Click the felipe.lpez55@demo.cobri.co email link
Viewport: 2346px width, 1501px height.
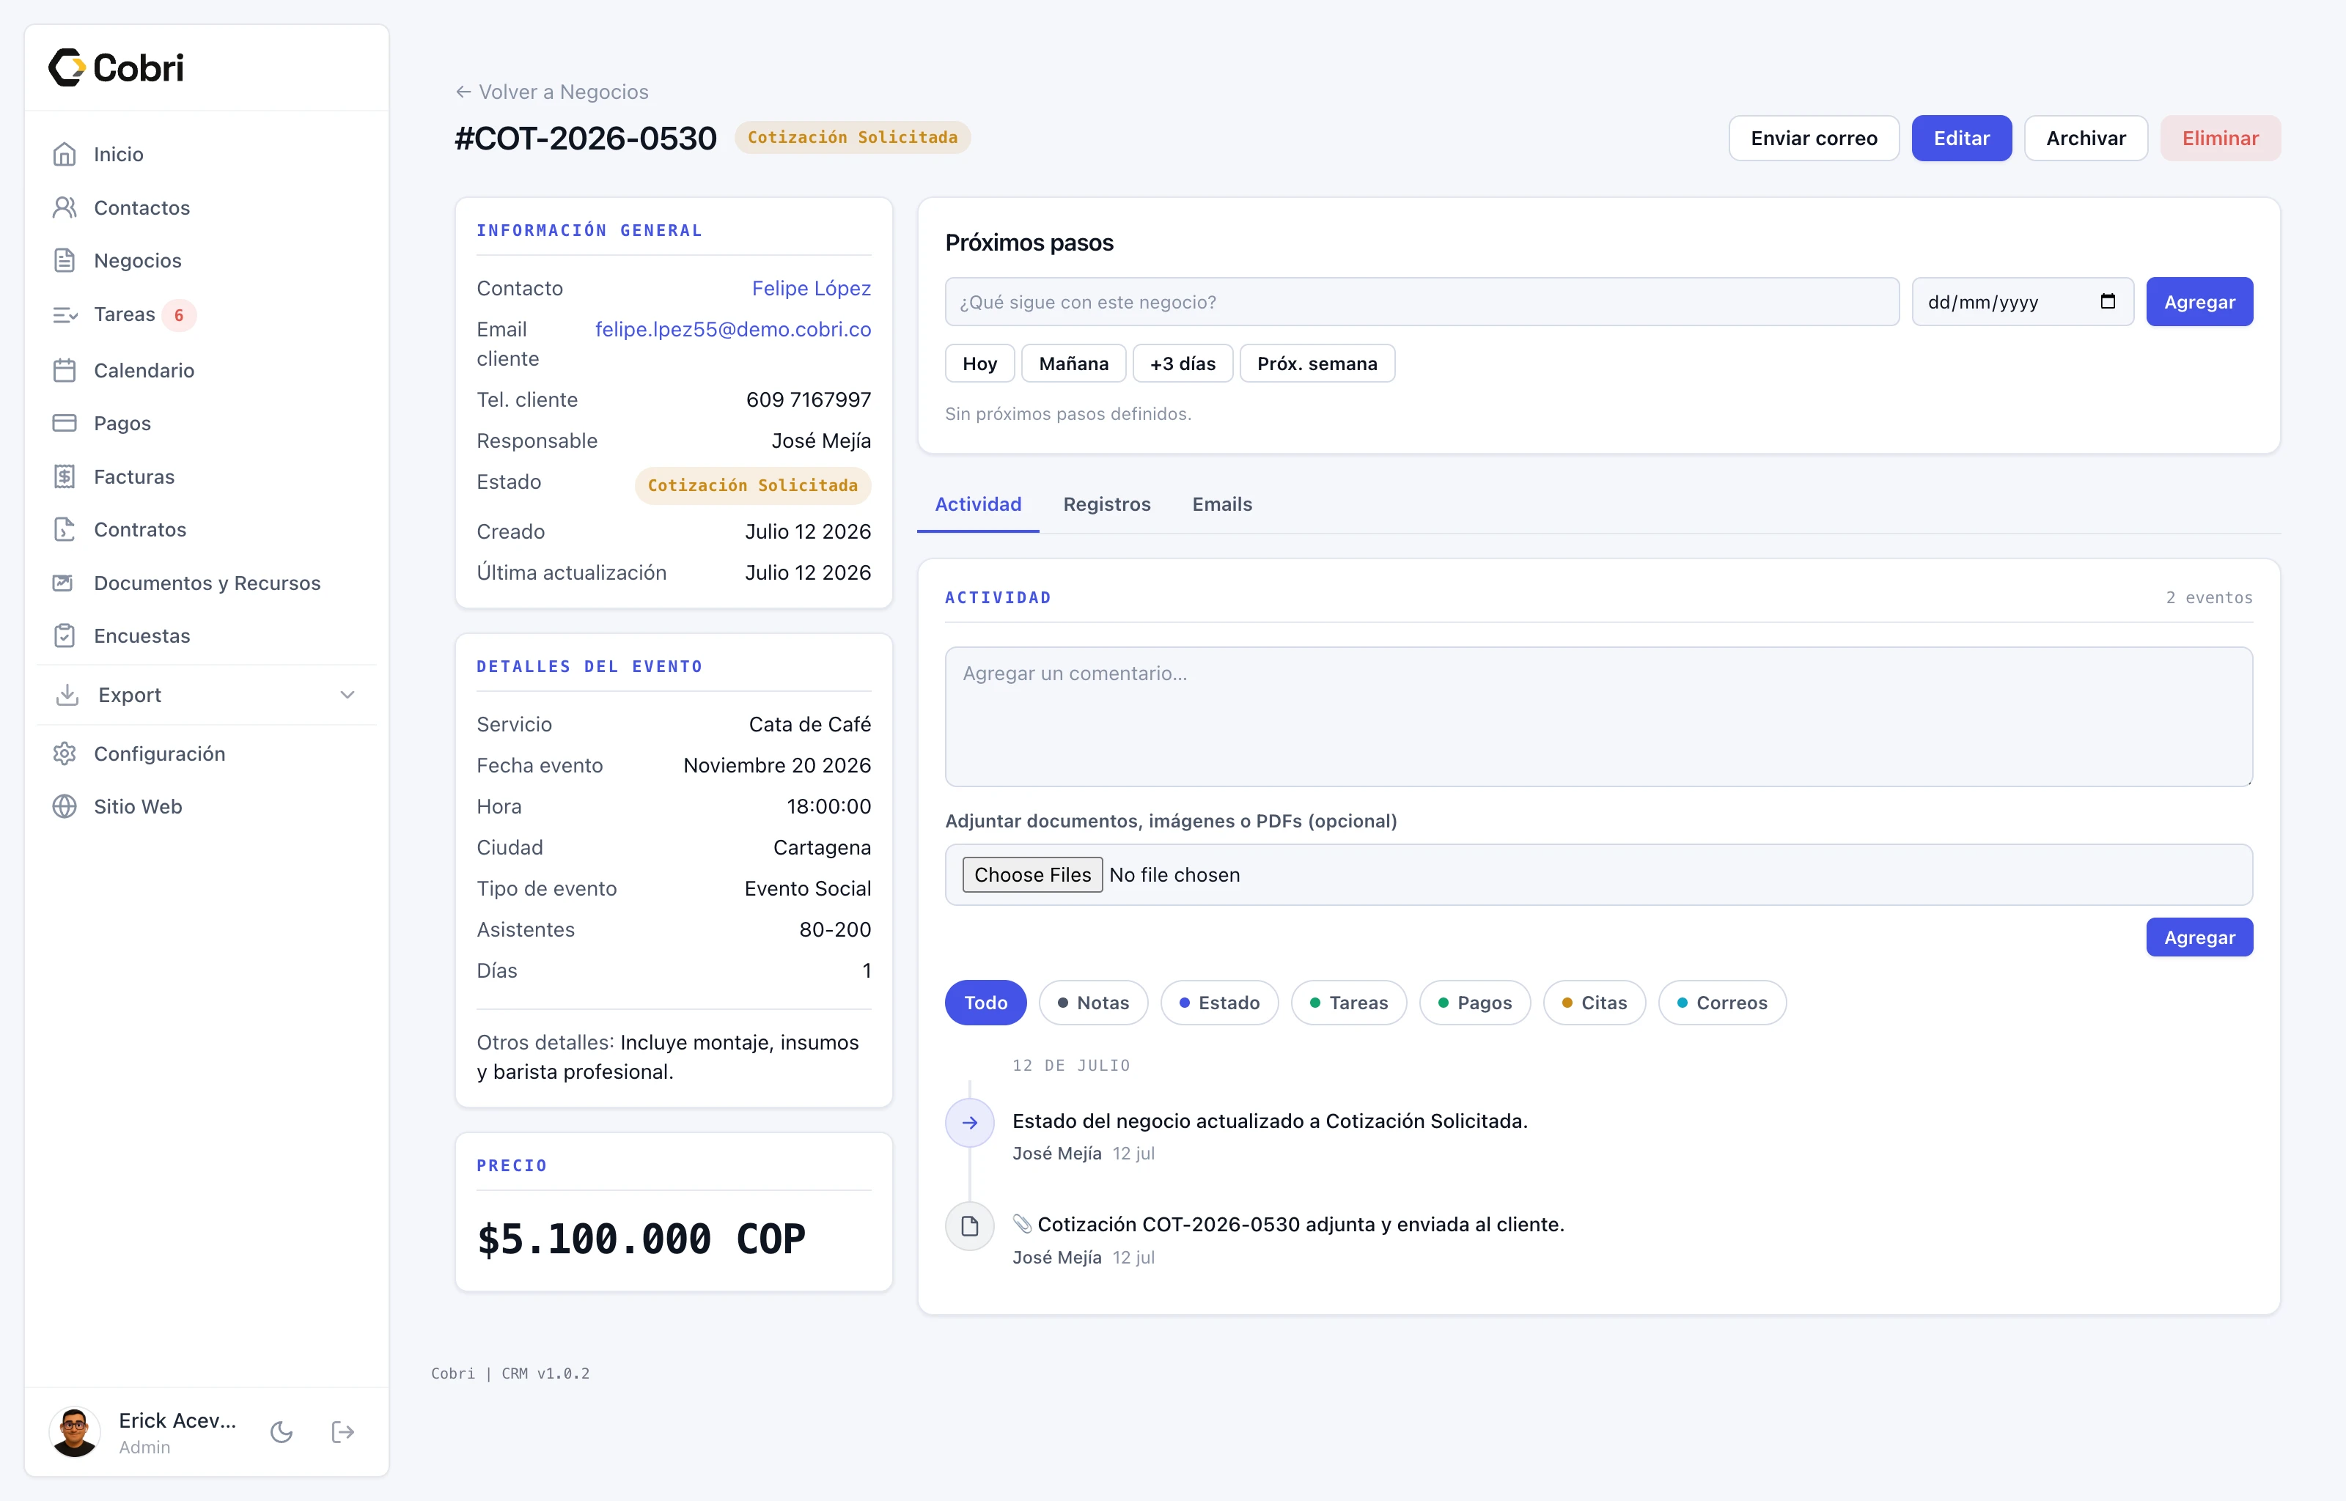(733, 329)
